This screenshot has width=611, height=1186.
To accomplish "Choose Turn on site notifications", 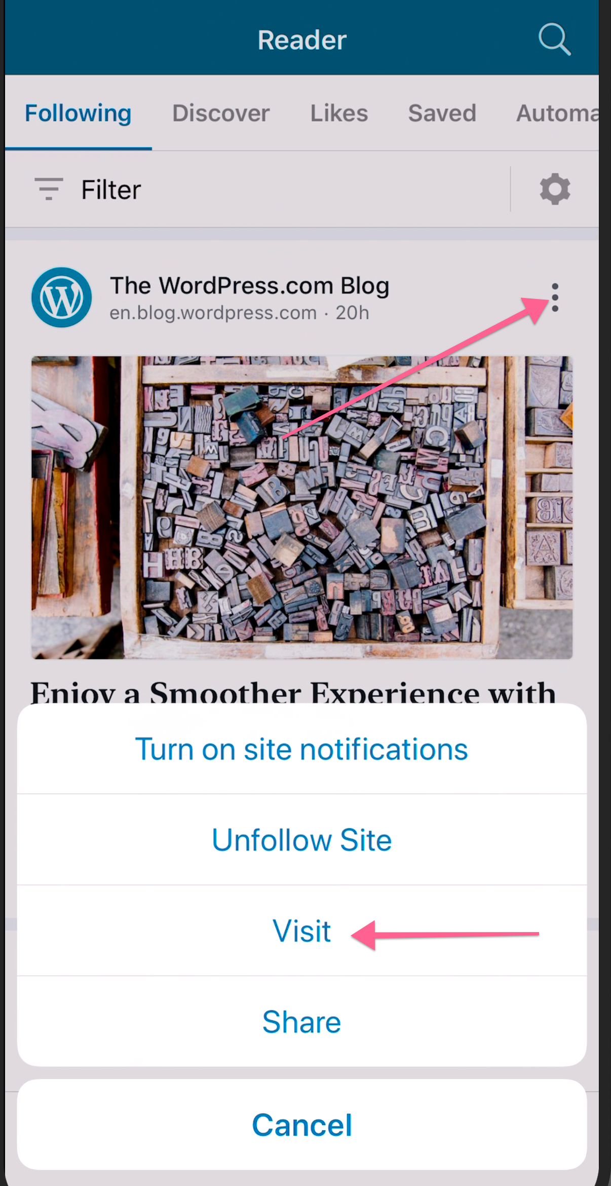I will coord(302,749).
